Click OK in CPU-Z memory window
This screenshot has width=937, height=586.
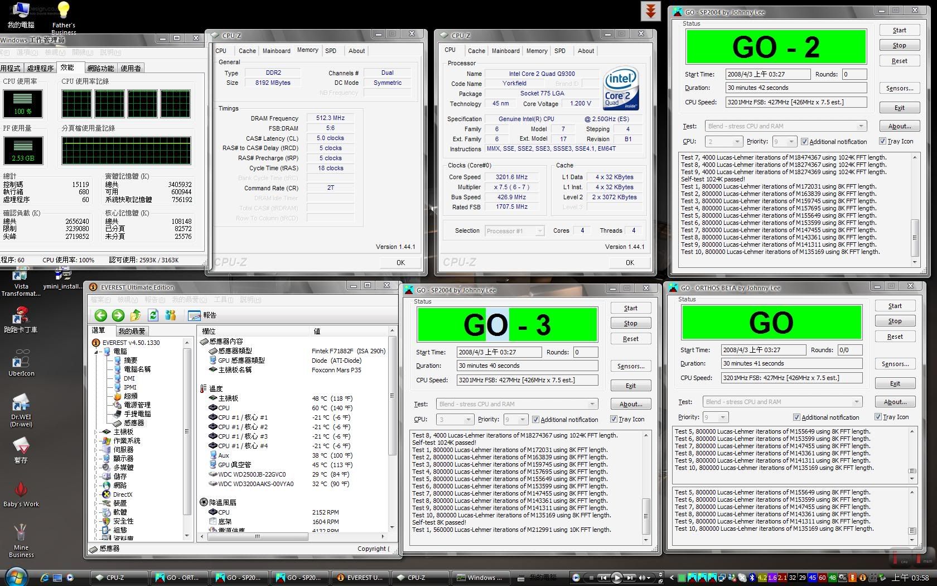tap(401, 262)
